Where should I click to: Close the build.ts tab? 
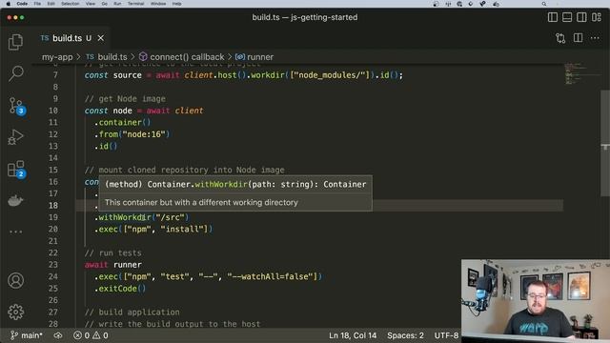[101, 38]
